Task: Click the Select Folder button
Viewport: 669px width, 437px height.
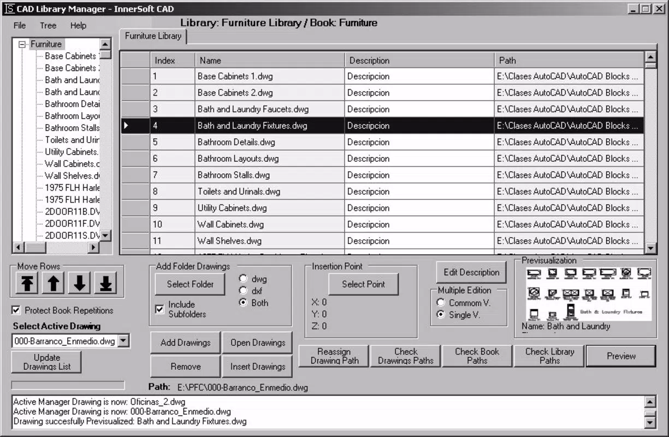Action: point(190,284)
